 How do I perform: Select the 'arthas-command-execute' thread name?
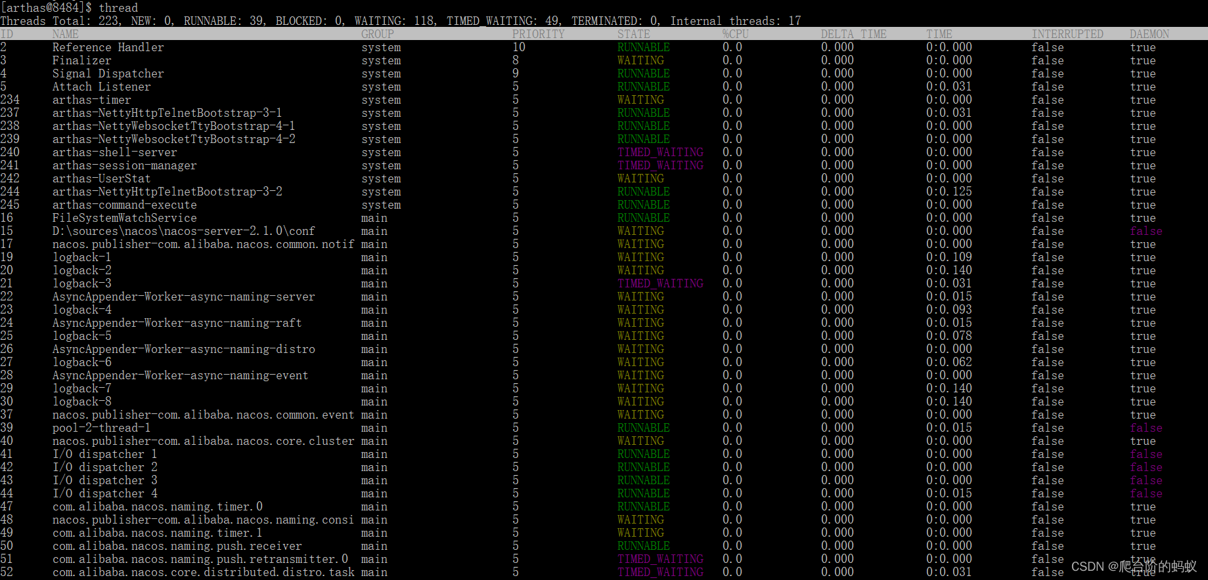click(125, 205)
